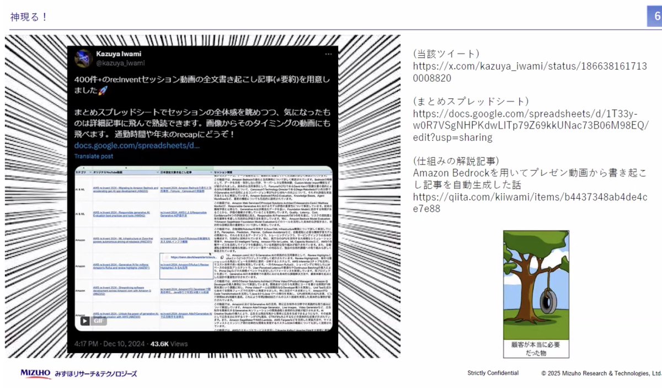
Task: Click the GIF badge on the video preview
Action: pos(99,321)
